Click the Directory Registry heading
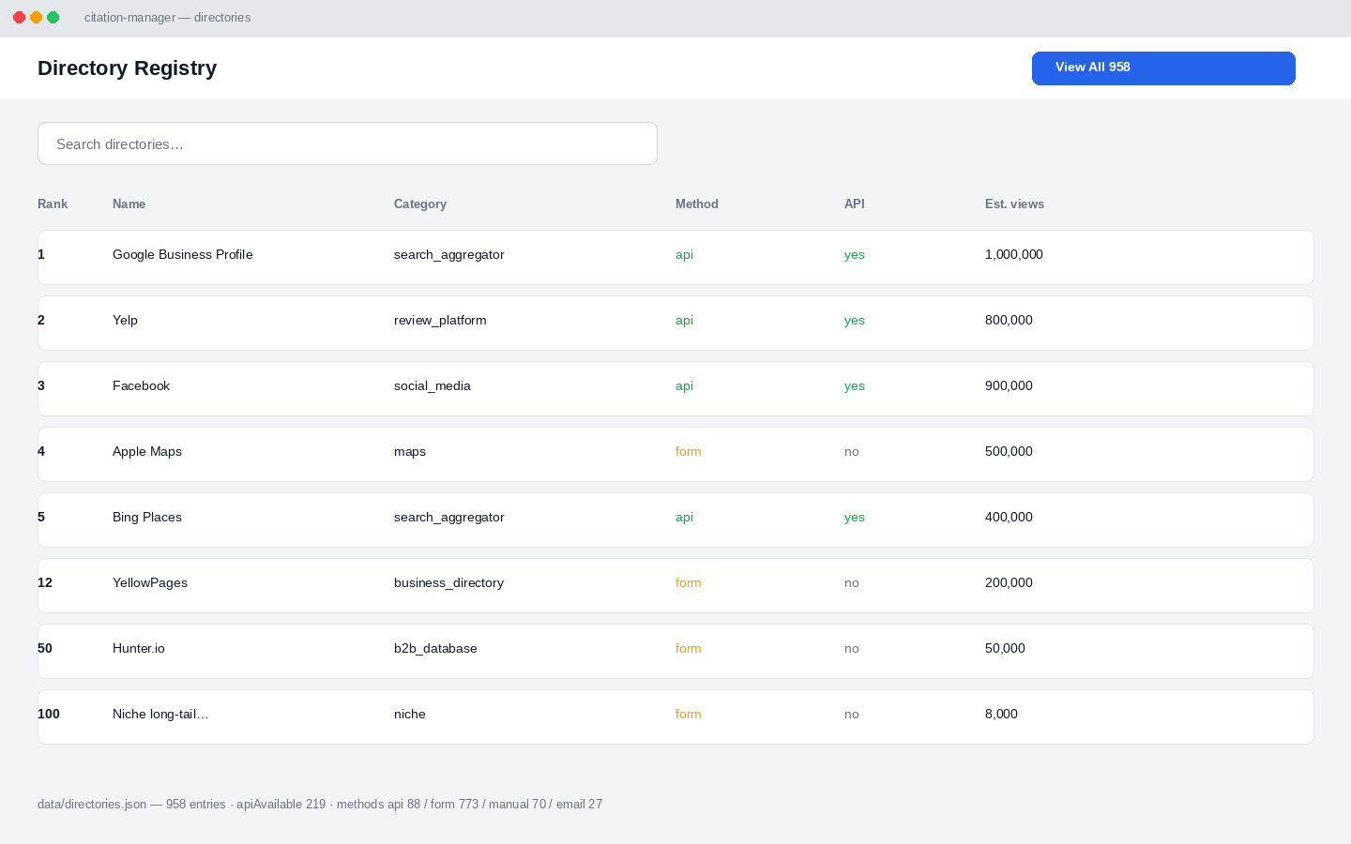Screen dimensions: 1351x844 point(127,68)
